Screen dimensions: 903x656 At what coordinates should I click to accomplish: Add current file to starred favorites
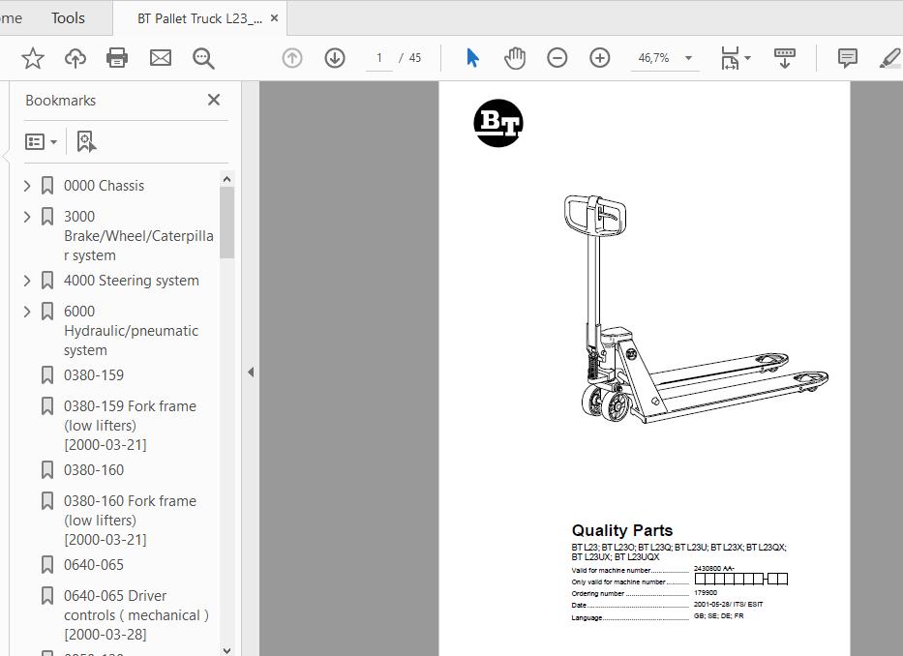point(33,58)
